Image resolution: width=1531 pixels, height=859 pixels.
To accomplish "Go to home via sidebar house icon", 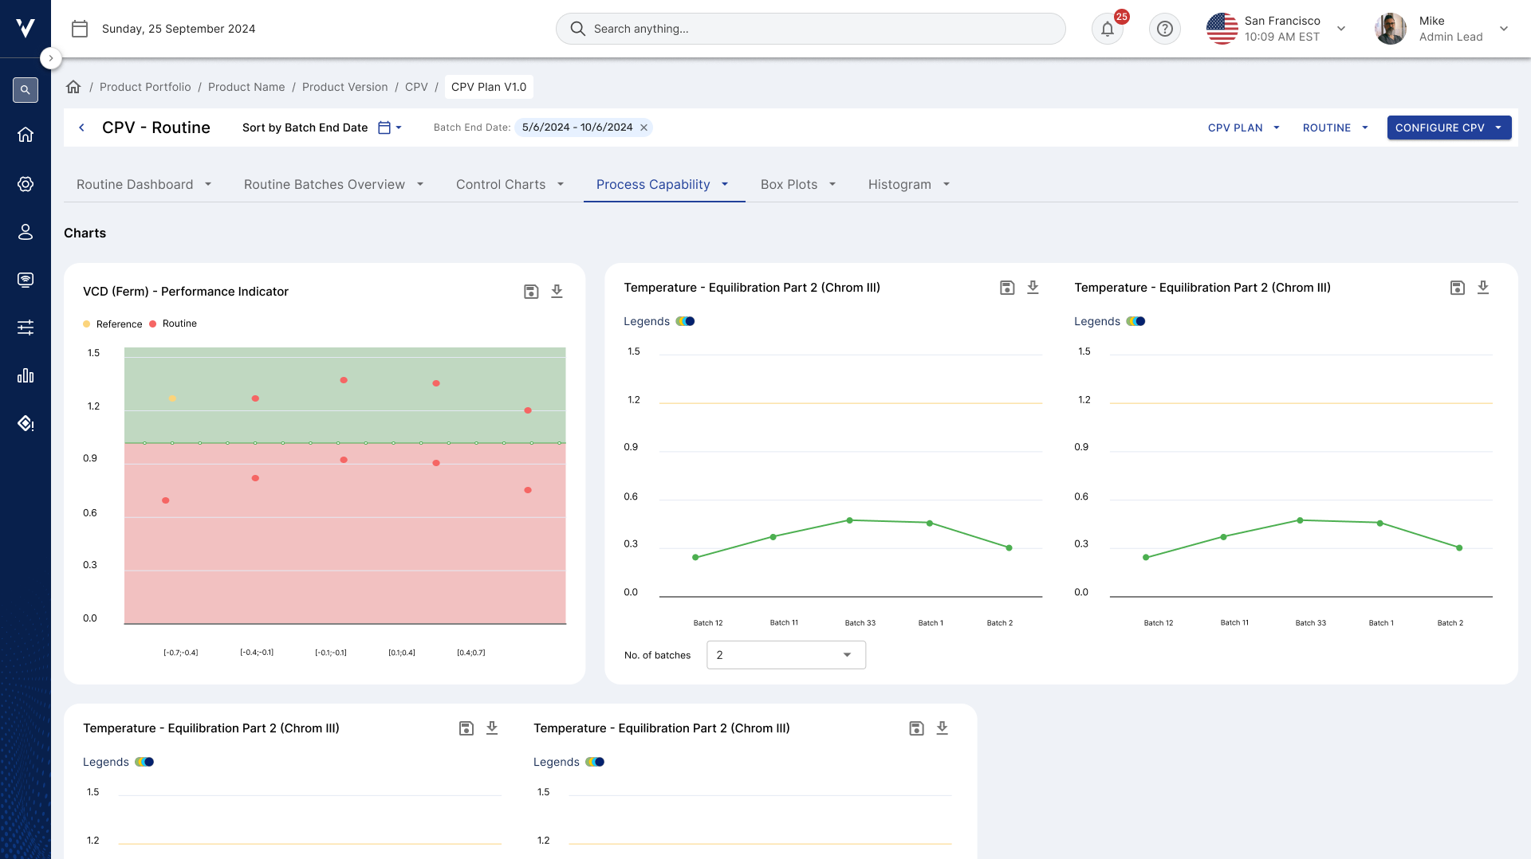I will (x=26, y=135).
